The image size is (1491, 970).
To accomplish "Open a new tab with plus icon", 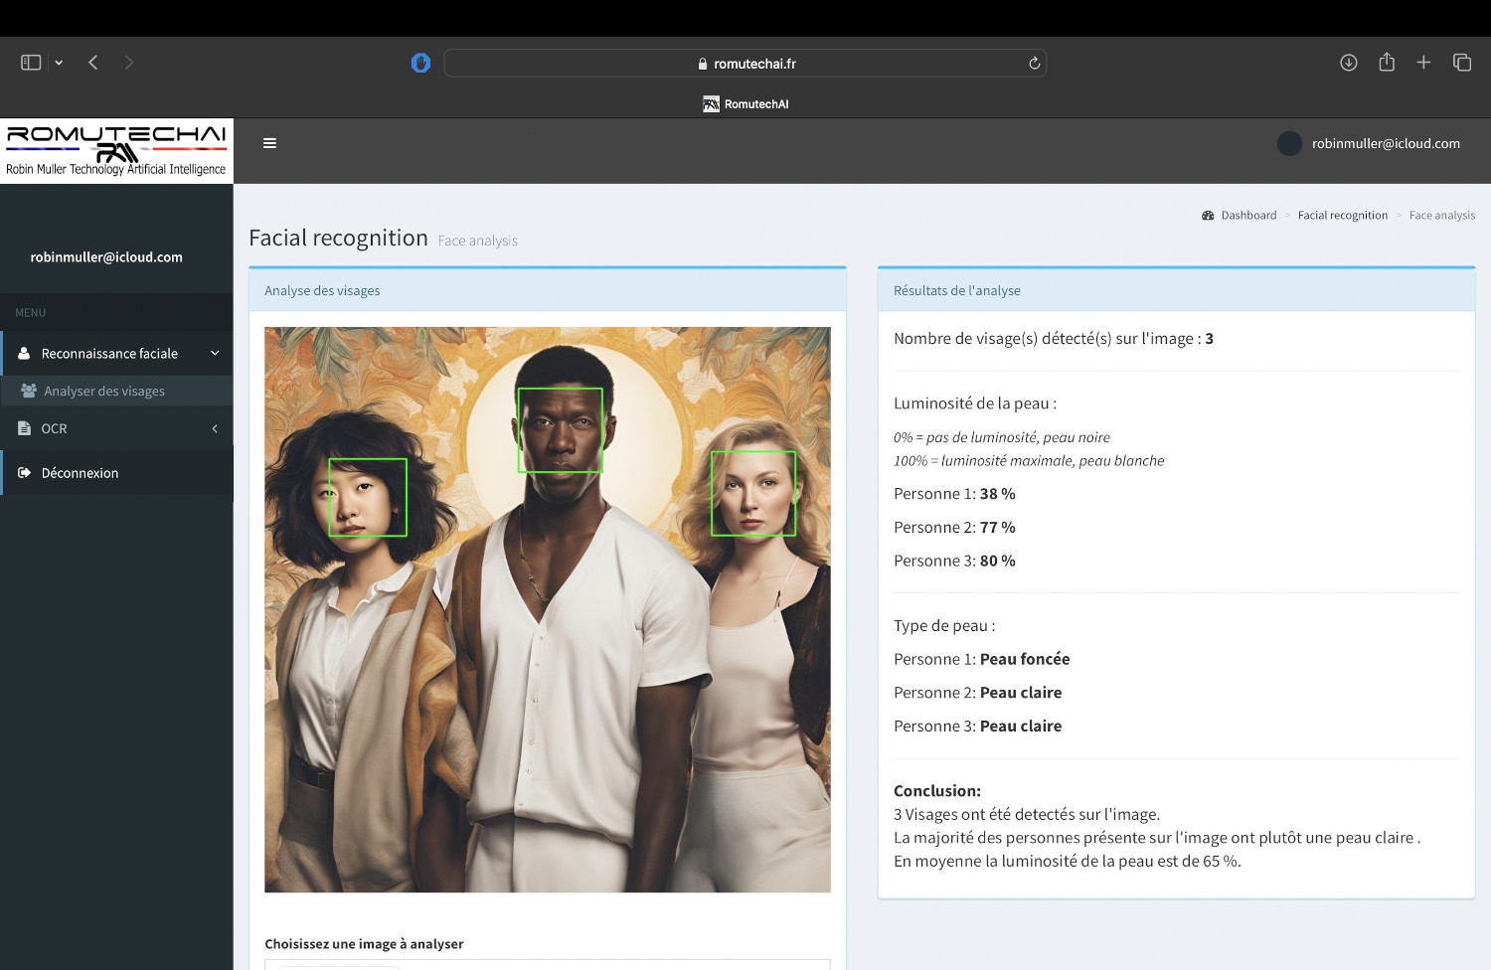I will [x=1423, y=63].
